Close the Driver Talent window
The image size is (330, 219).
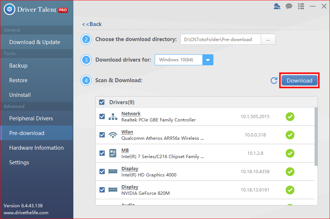click(x=324, y=6)
